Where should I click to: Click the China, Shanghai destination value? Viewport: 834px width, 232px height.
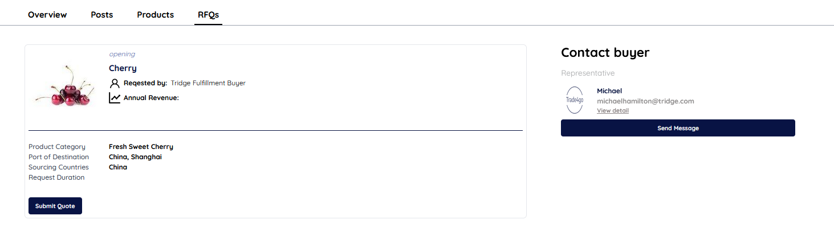135,157
